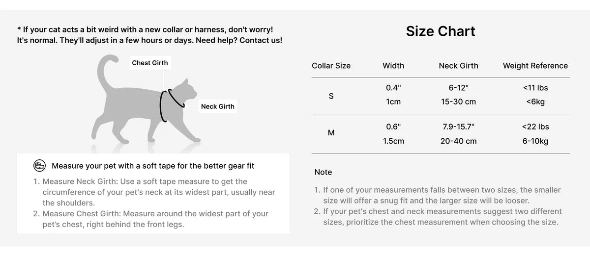Viewport: 590px width, 254px height.
Task: Click the Note heading below the table
Action: coord(323,172)
